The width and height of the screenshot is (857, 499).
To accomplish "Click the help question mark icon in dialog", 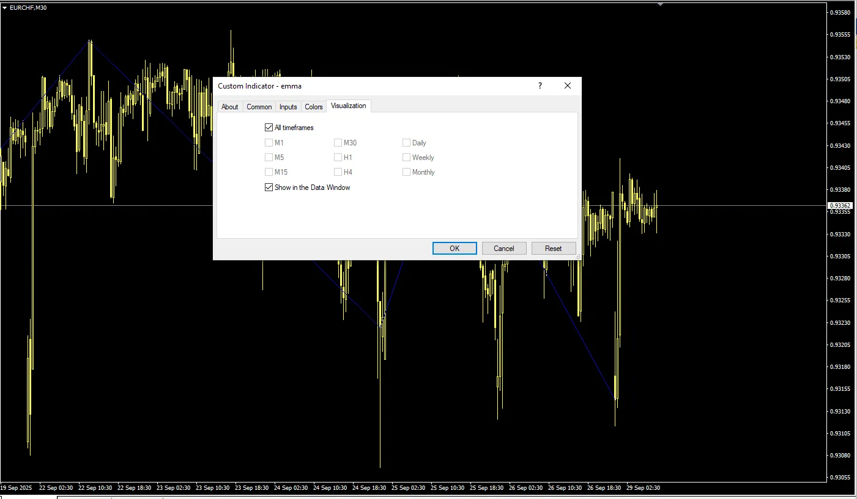I will [x=540, y=86].
